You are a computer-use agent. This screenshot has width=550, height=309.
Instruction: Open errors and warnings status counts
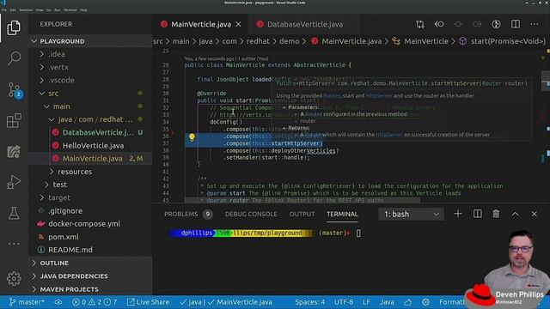(x=95, y=302)
